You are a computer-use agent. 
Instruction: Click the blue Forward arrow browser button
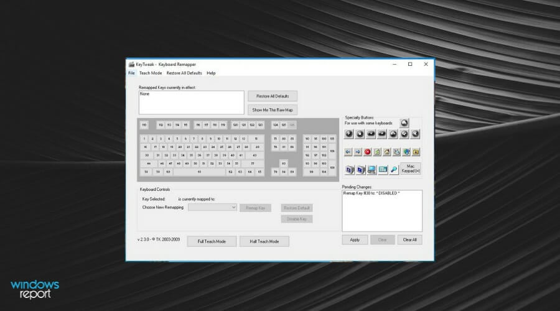tap(358, 152)
